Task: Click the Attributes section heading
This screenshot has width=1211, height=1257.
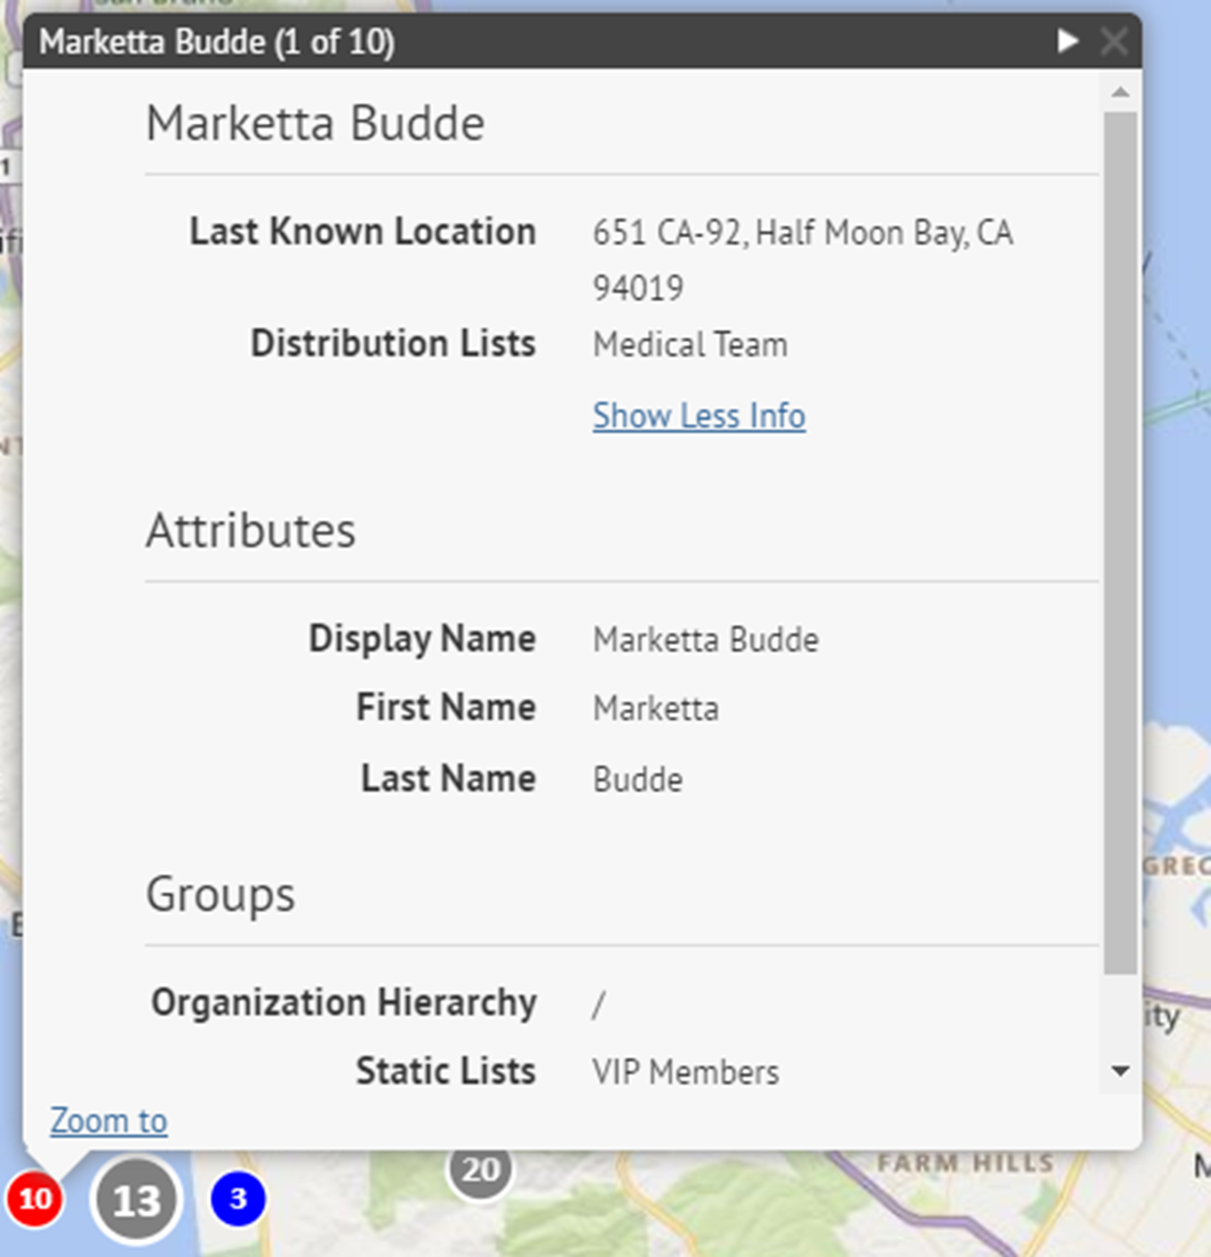Action: click(x=251, y=530)
